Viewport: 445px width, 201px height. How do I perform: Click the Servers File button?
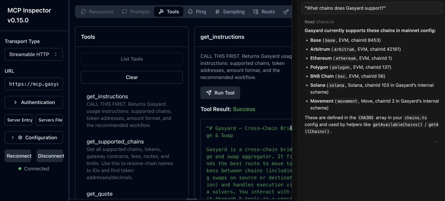tap(49, 120)
